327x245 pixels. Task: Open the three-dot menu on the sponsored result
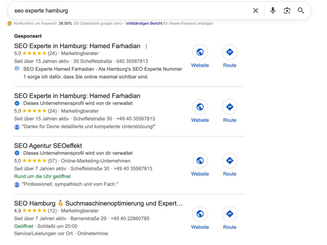[146, 46]
